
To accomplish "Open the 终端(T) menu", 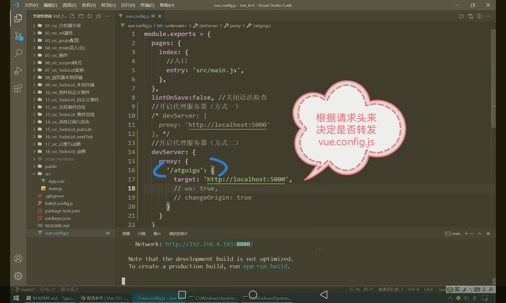I will 147,5.
